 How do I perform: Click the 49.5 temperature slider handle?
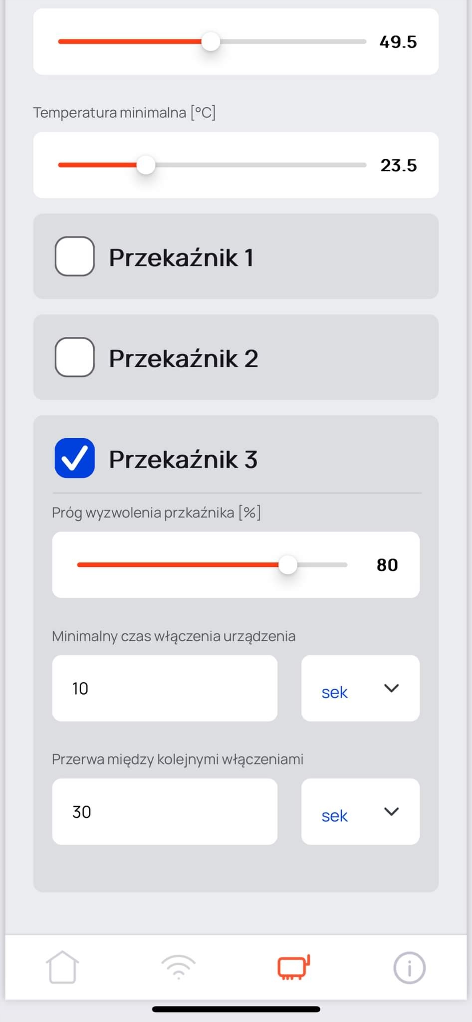point(211,41)
